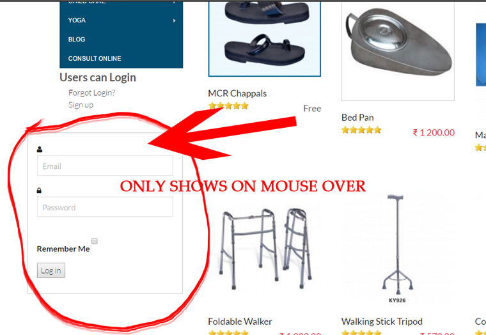Open the MCR Chappals product image

[x=264, y=38]
